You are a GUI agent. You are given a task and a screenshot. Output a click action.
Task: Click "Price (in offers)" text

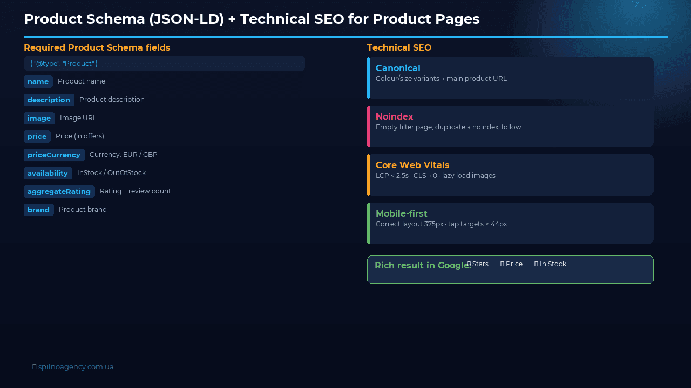point(80,136)
